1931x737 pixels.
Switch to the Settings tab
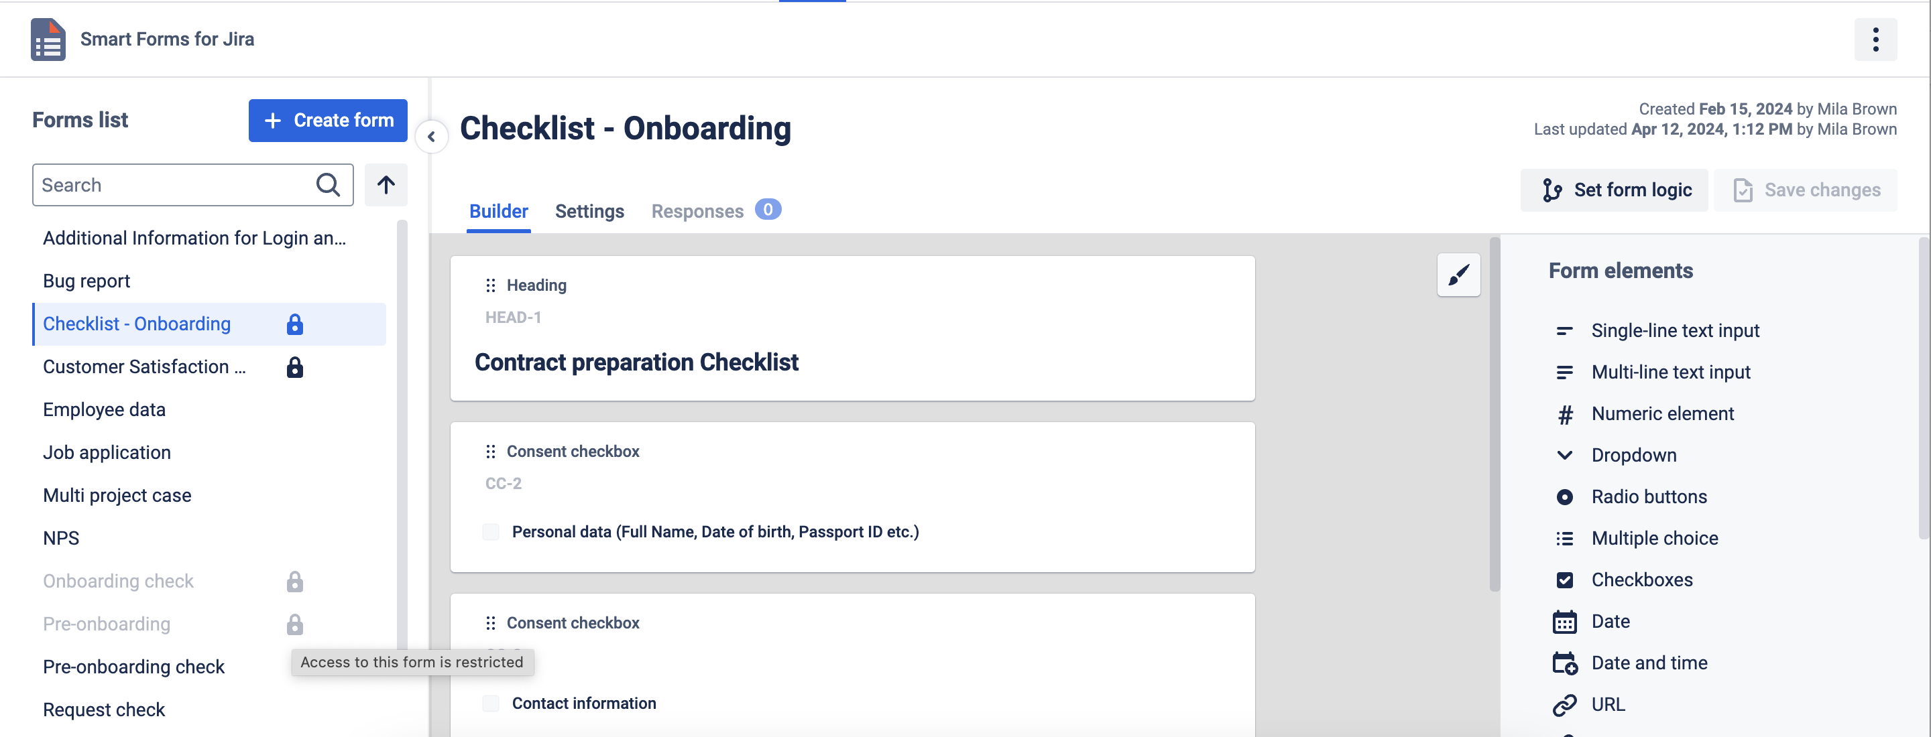(589, 211)
